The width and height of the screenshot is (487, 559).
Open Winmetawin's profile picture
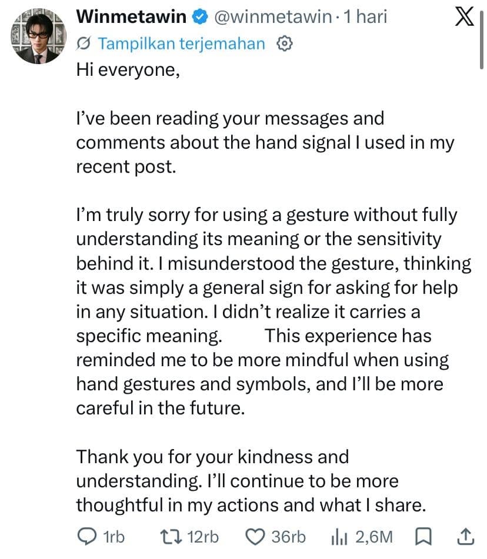pos(39,36)
